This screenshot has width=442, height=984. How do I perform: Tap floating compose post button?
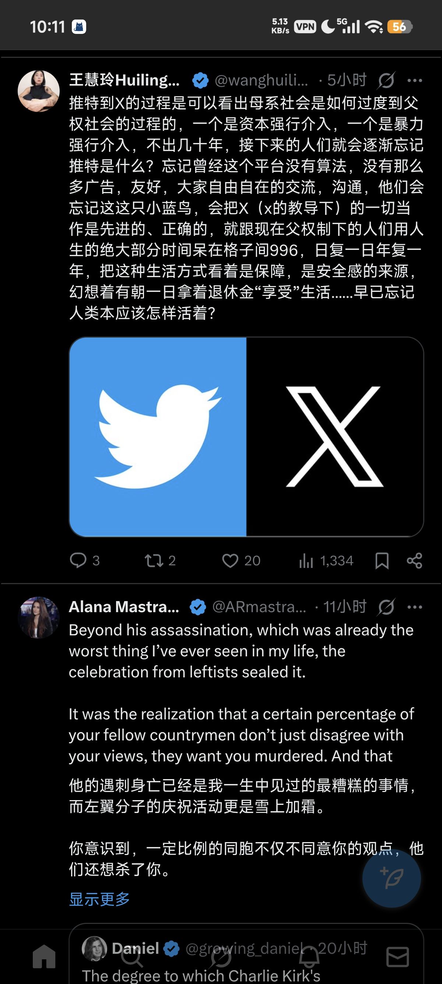click(392, 879)
